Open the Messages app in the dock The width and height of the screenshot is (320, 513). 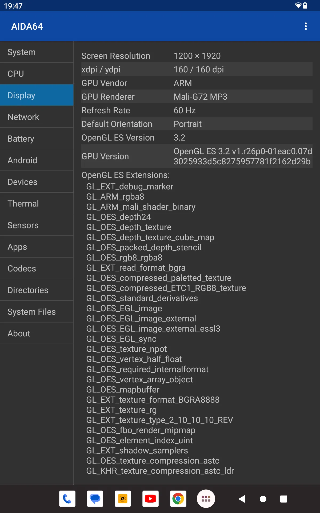pos(95,499)
